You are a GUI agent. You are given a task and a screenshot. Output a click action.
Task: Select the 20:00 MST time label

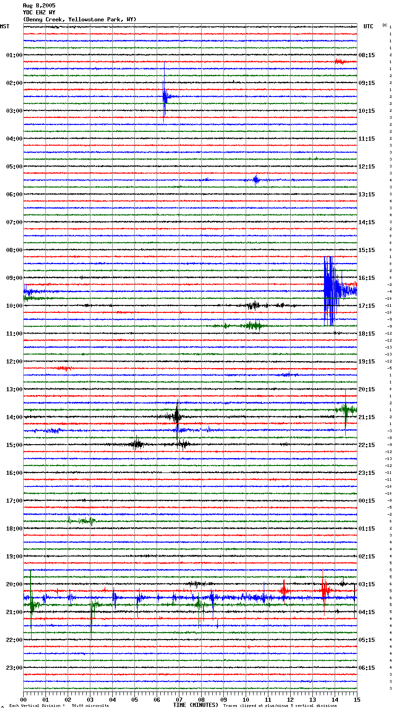pyautogui.click(x=14, y=584)
